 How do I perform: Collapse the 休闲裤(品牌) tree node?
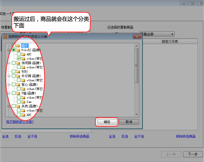tap(9, 63)
